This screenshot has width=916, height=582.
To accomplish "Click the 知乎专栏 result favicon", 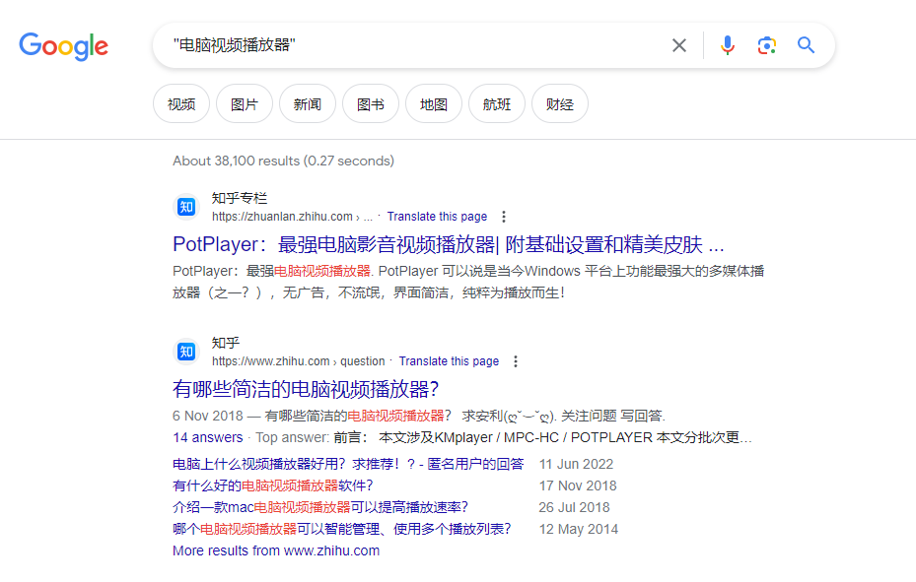I will pos(186,207).
